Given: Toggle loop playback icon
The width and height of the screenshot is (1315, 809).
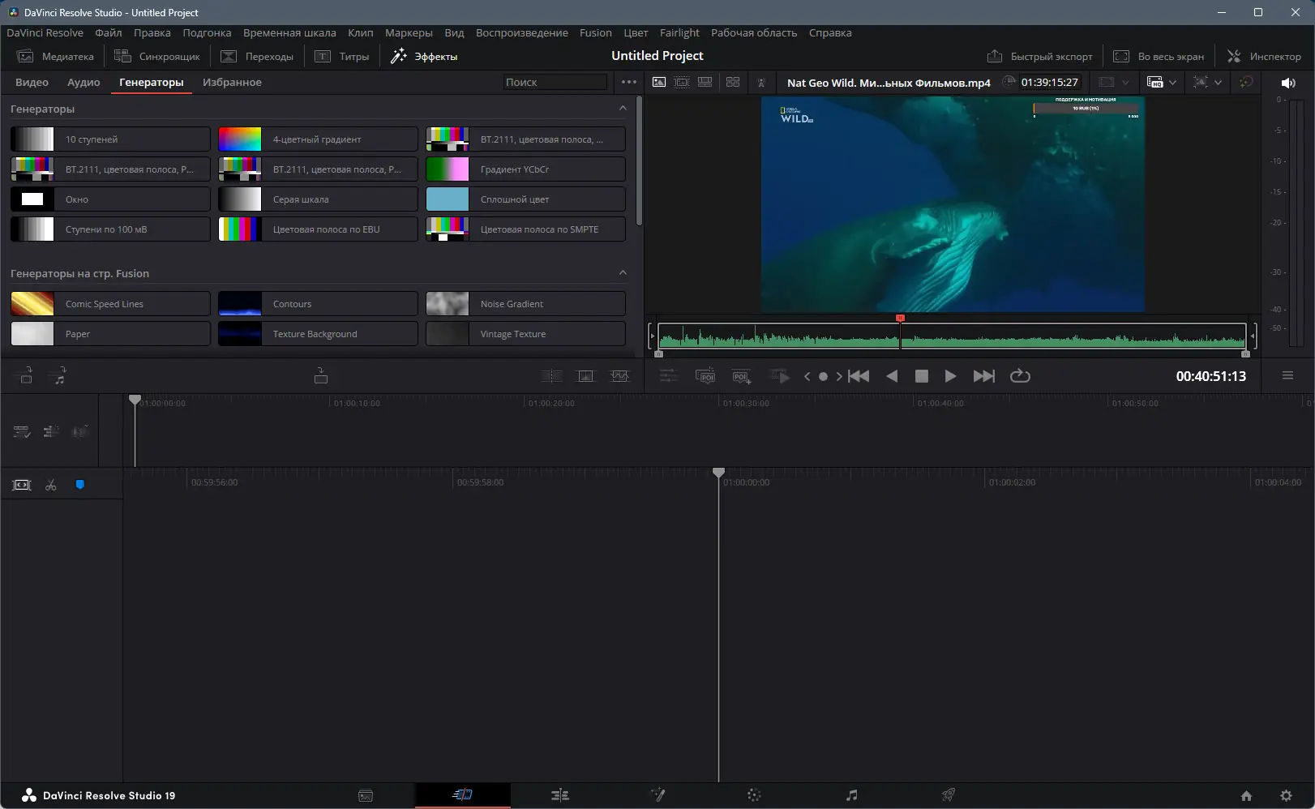Looking at the screenshot, I should [1020, 376].
